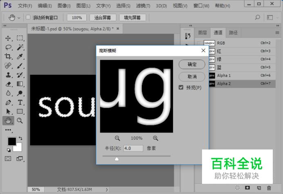
Task: Reset to default foreground/background colors
Action: (9, 150)
